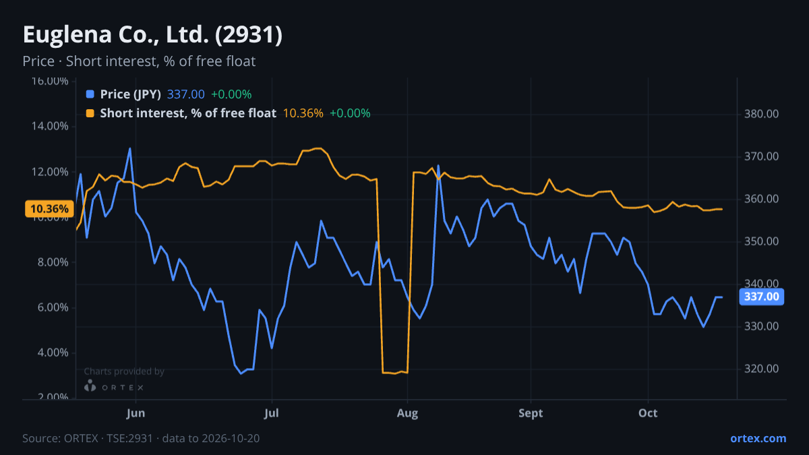Click the Source: ORTEX footer text
This screenshot has height=455, width=809.
(x=141, y=438)
